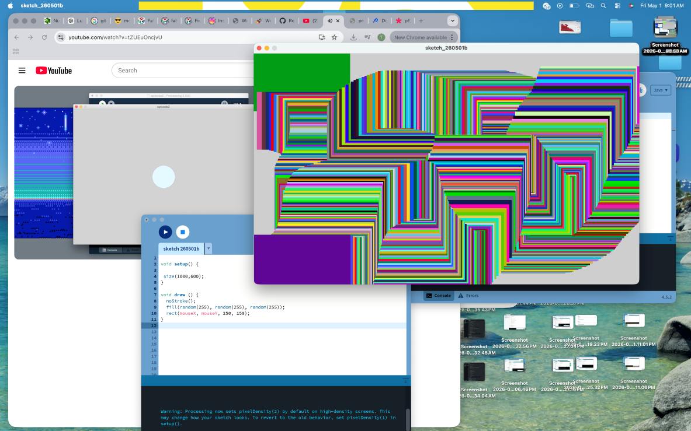
Task: Click the void draw() code line
Action: [179, 295]
